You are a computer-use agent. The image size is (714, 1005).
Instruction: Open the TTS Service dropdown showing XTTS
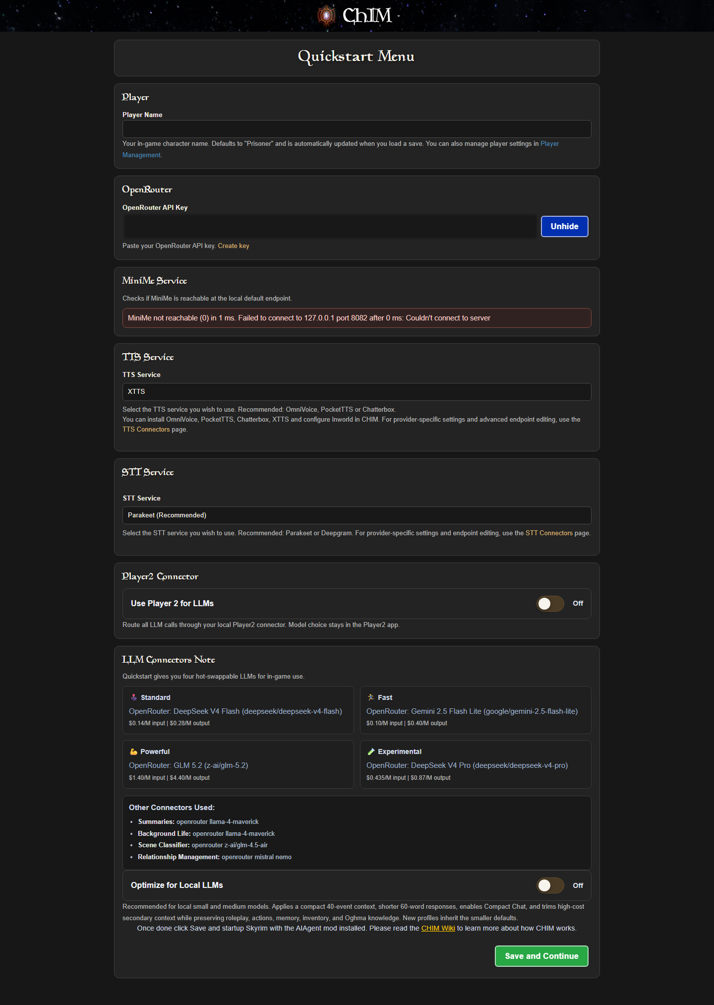tap(357, 391)
